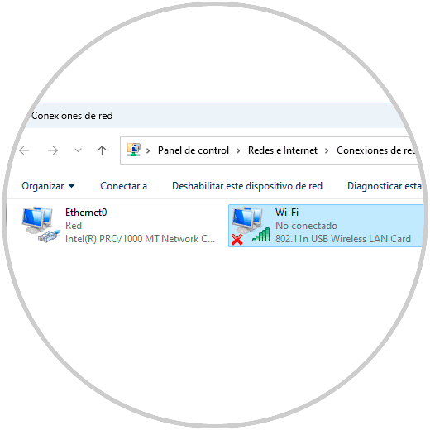
Task: Choose Conectar a command
Action: pos(123,186)
